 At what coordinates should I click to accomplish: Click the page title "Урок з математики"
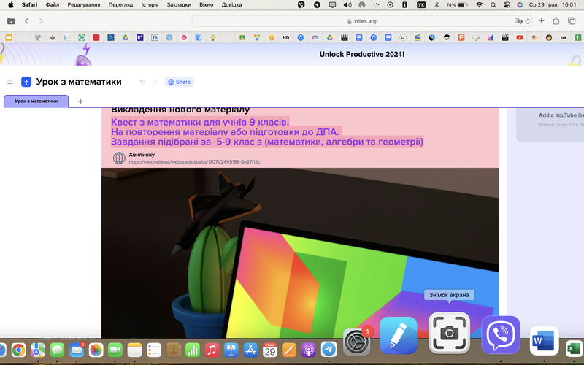coord(79,82)
